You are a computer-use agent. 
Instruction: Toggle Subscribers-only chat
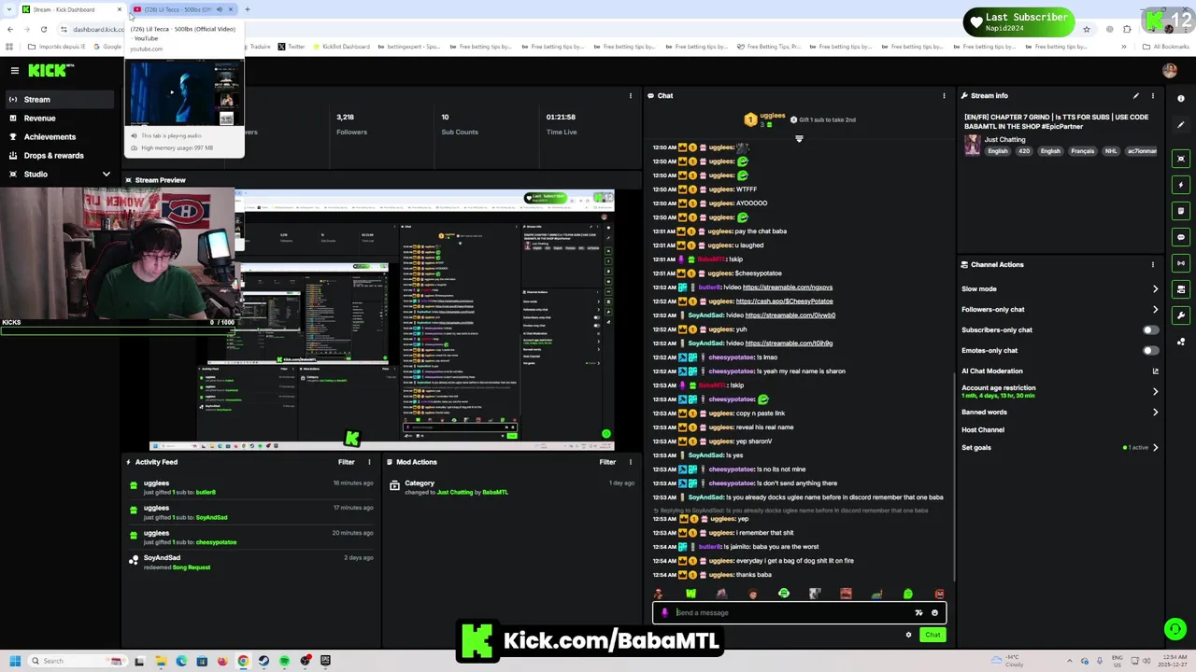click(x=1150, y=329)
